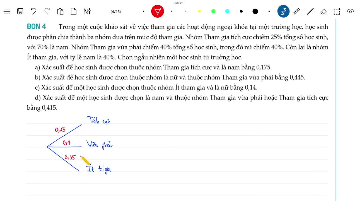Click the handwritten Tích cực label
This screenshot has width=357, height=201.
98,120
